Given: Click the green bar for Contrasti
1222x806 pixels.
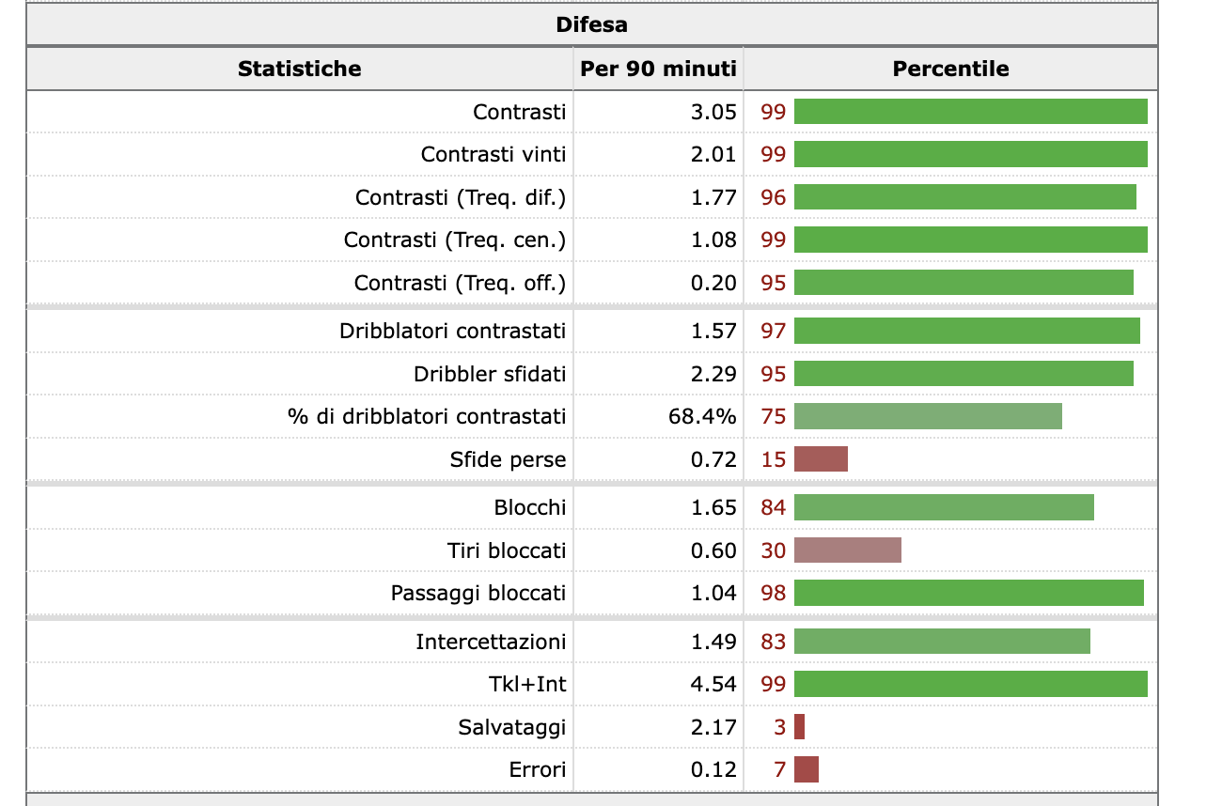Looking at the screenshot, I should coord(970,112).
